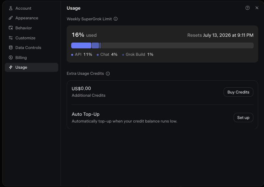This screenshot has height=187, width=264.
Task: Click the Account person icon
Action: [11, 8]
